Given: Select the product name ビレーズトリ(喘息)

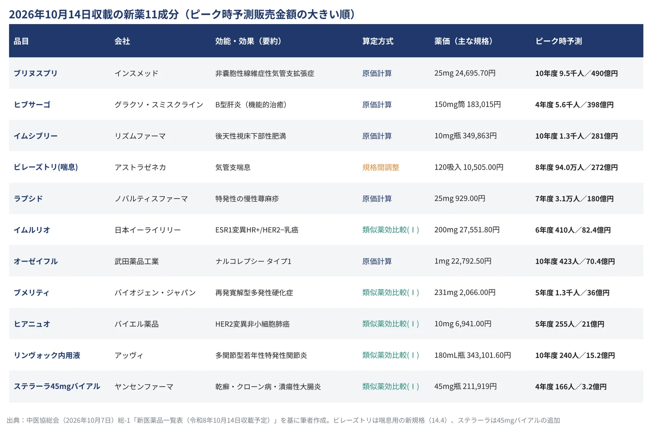Looking at the screenshot, I should 46,167.
